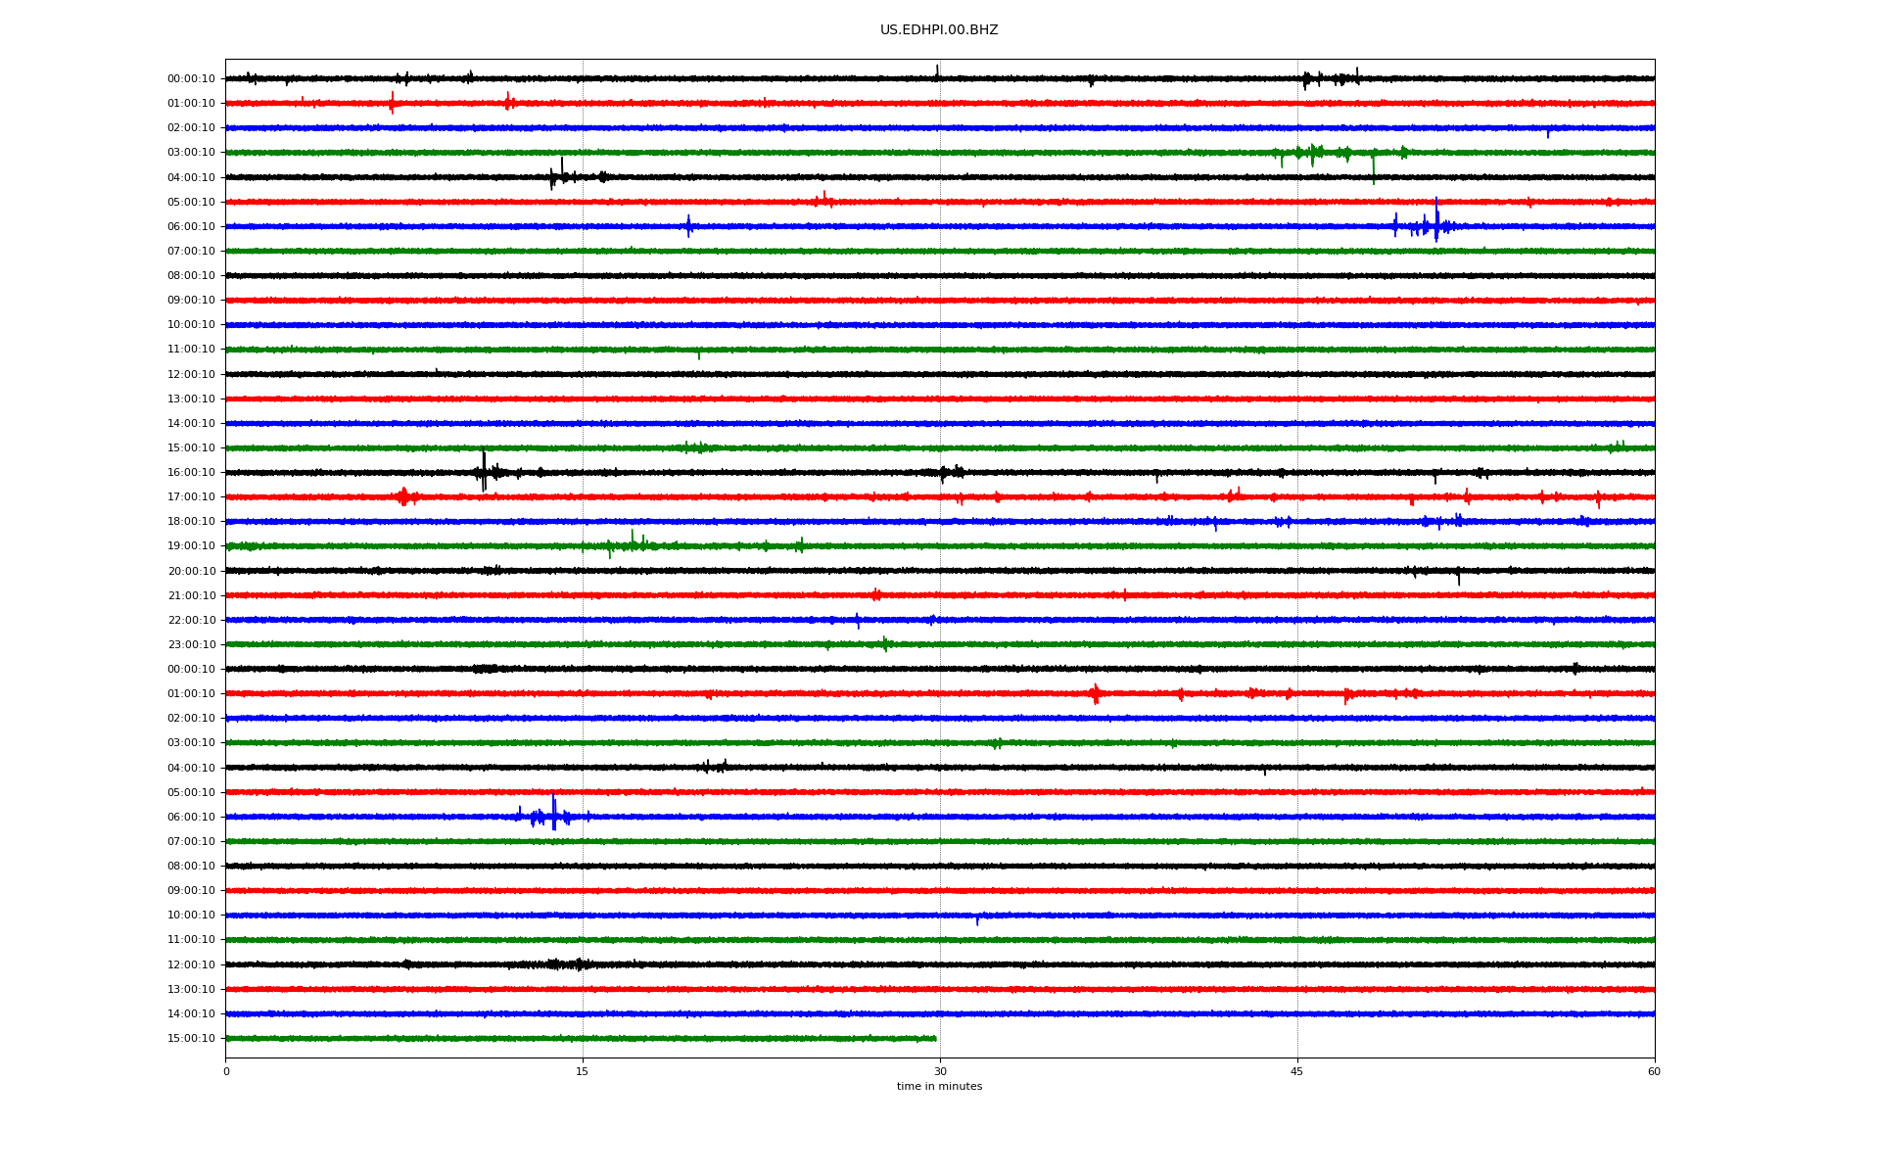Select the x-axis tick label 45
Screen dimensions: 1880x1175
tap(1296, 1071)
